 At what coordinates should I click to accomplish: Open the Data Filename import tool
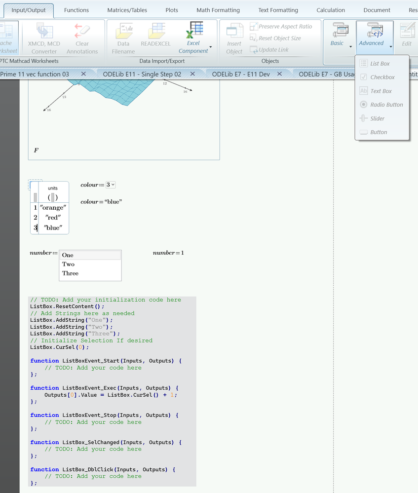123,32
